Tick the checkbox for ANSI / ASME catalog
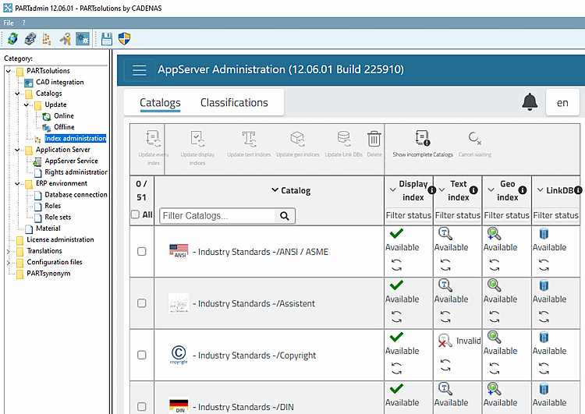585x414 pixels. click(x=141, y=252)
